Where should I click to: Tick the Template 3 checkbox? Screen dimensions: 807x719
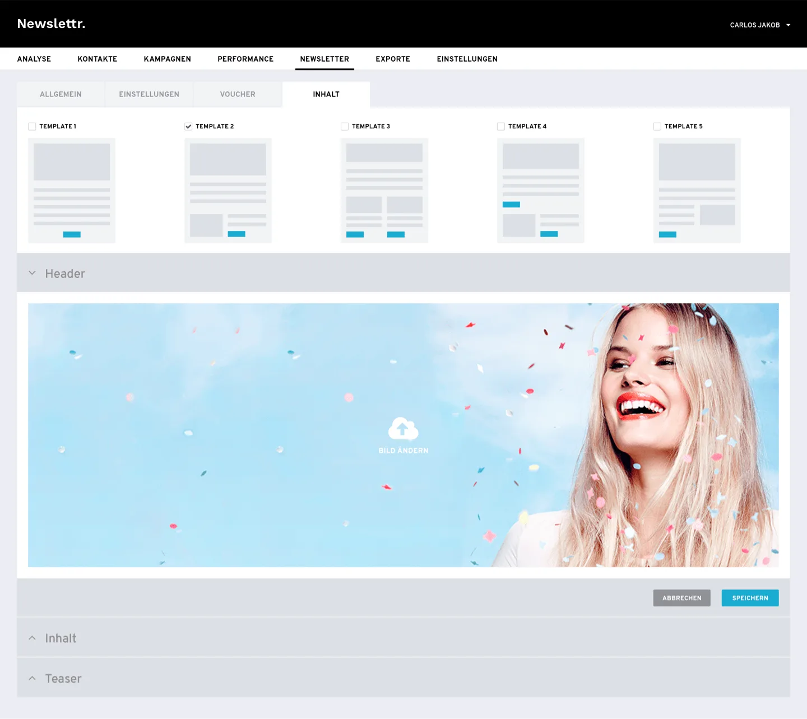345,127
